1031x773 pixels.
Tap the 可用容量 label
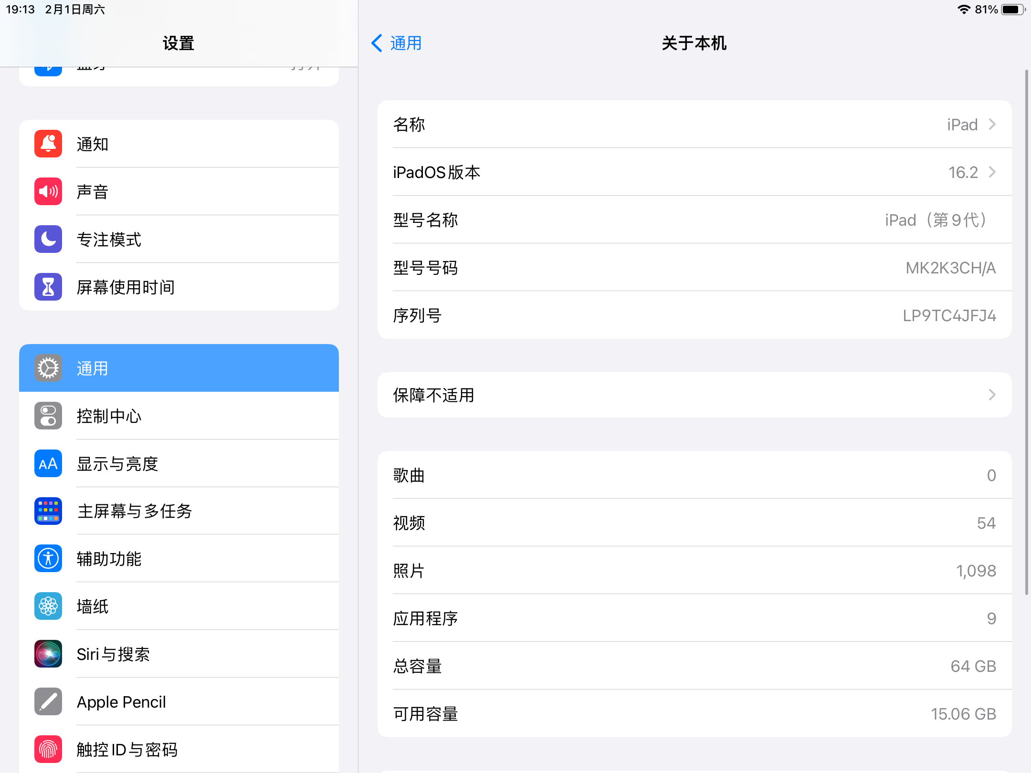pos(425,714)
